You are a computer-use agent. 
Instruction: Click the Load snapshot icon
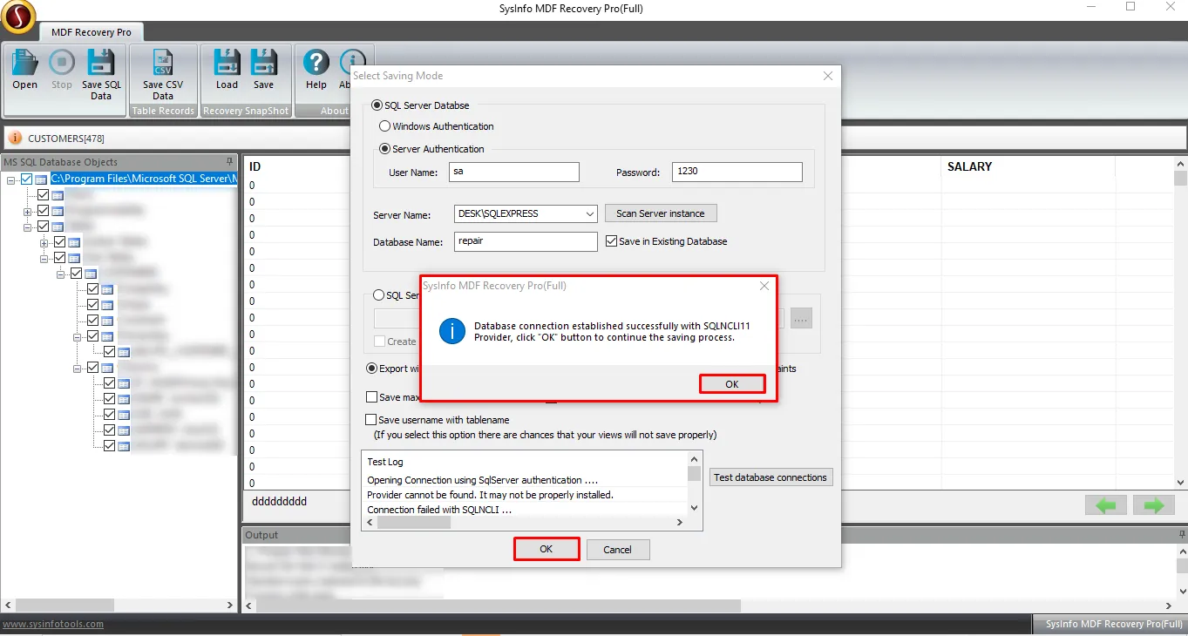(227, 63)
